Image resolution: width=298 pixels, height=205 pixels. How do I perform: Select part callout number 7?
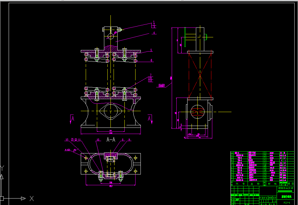[151, 75]
